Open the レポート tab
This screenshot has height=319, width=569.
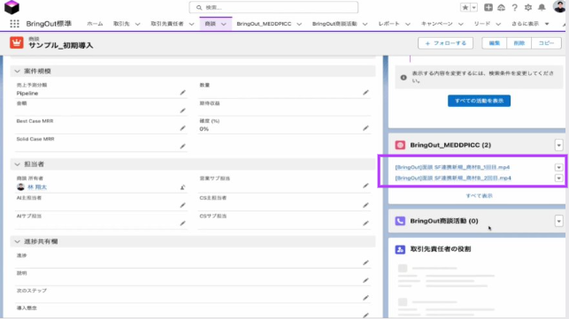[388, 24]
